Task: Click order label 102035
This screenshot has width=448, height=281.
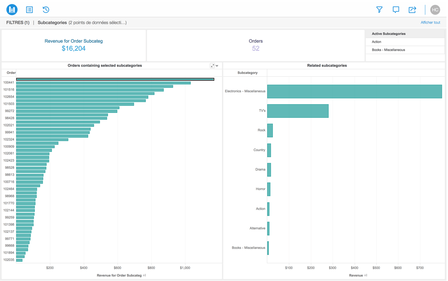Action: (9, 260)
